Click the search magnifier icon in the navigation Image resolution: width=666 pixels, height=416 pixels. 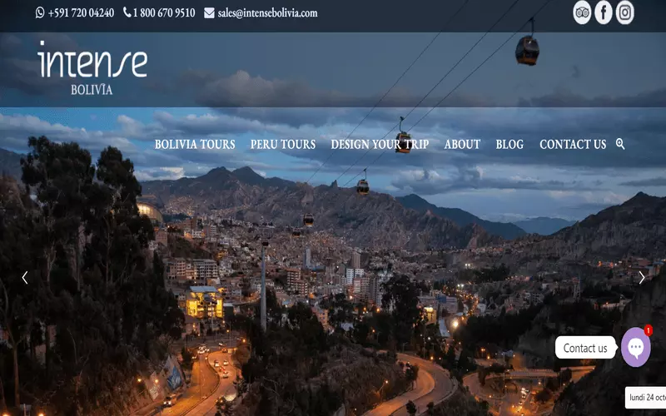[620, 144]
